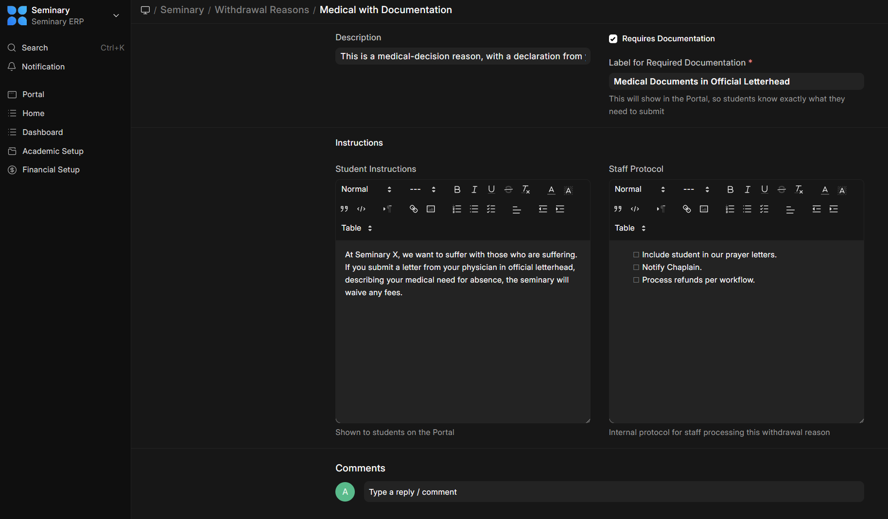The height and width of the screenshot is (519, 888).
Task: Pick text color in Student Instructions toolbar
Action: click(551, 190)
